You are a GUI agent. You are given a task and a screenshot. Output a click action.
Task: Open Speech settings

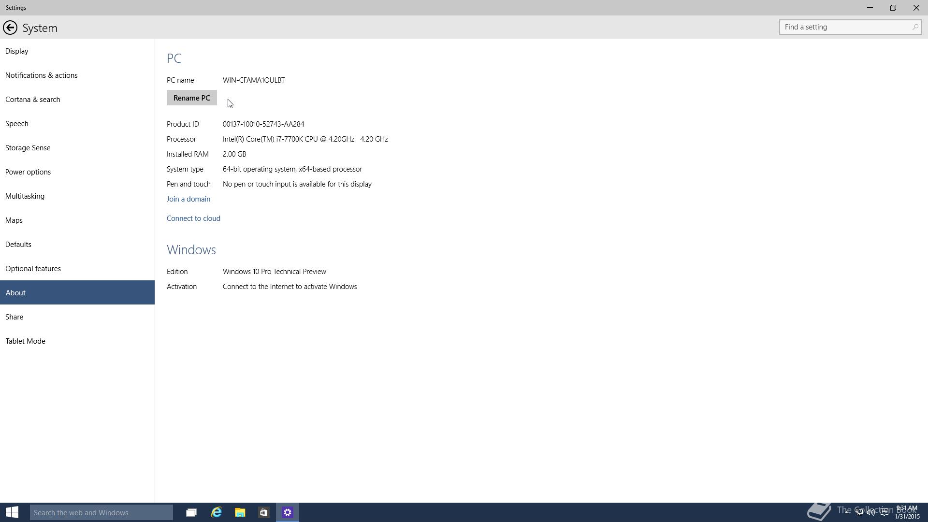77,124
